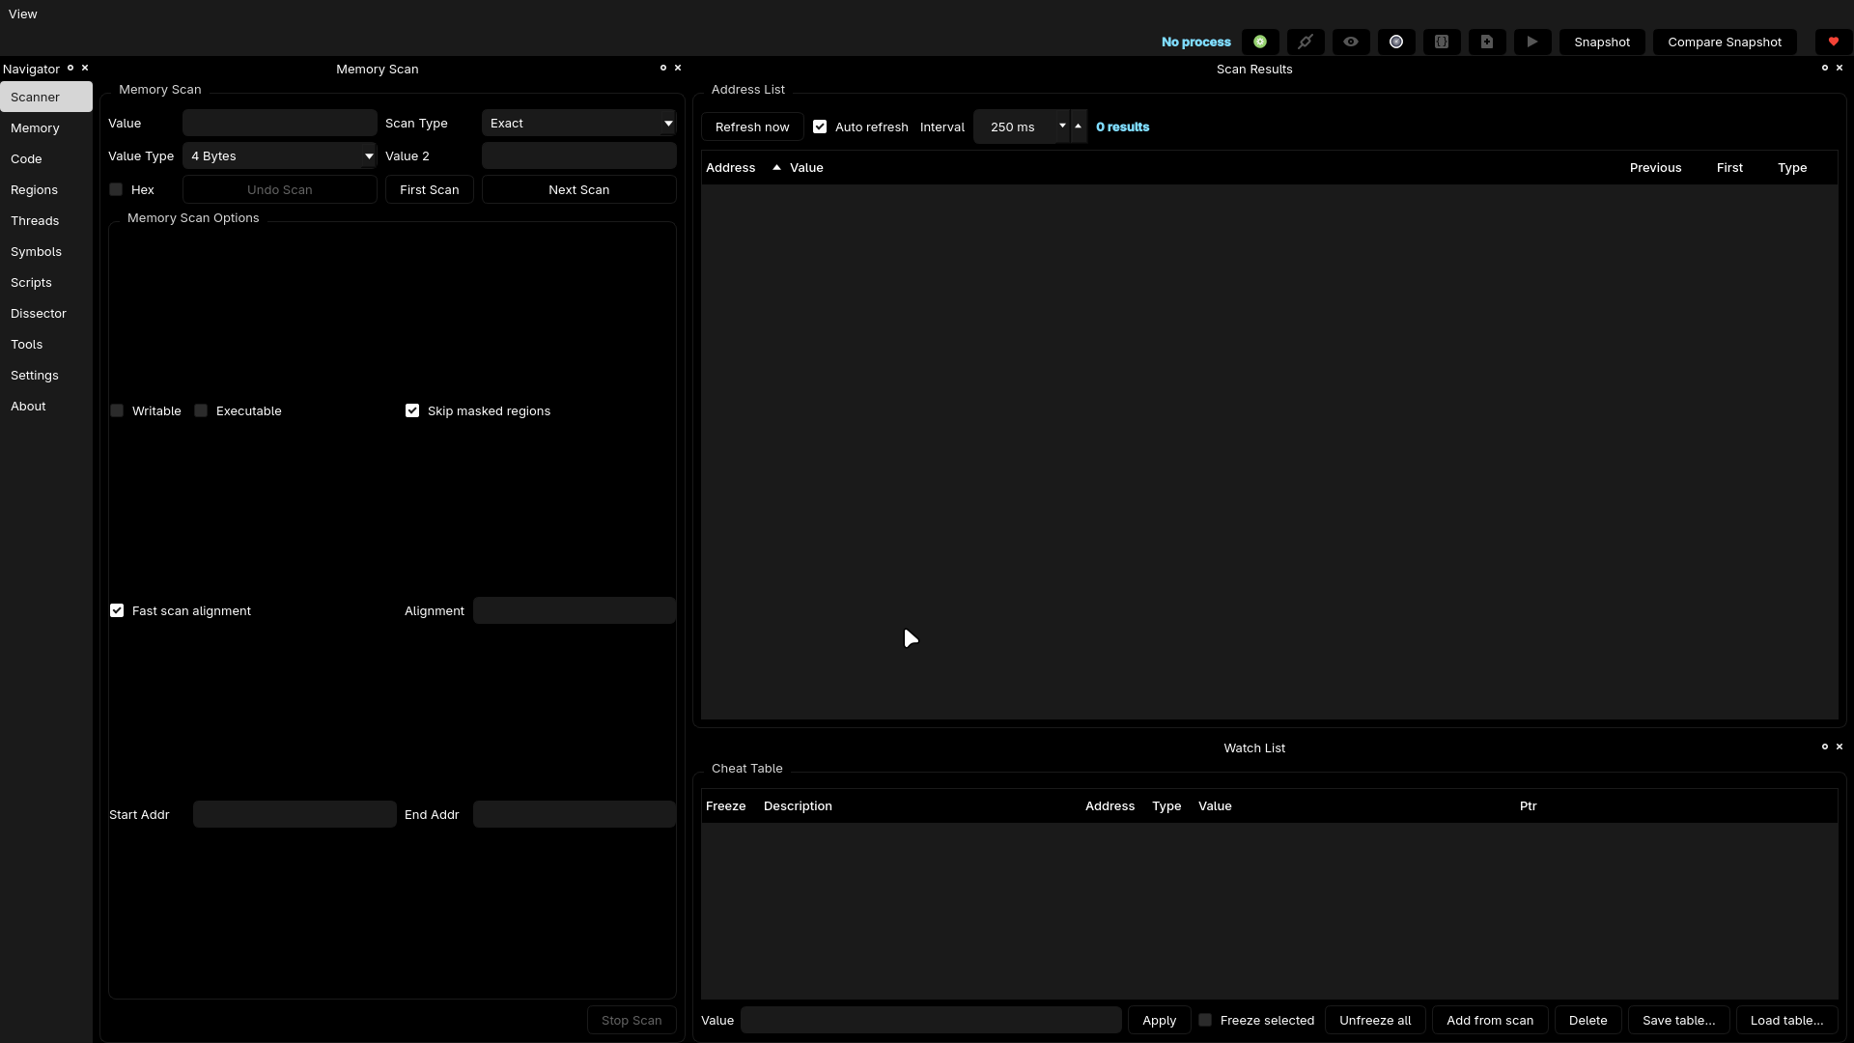Click the Refresh now button
The image size is (1854, 1043).
point(752,127)
